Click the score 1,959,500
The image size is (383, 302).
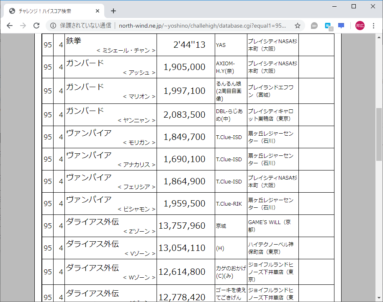(184, 204)
